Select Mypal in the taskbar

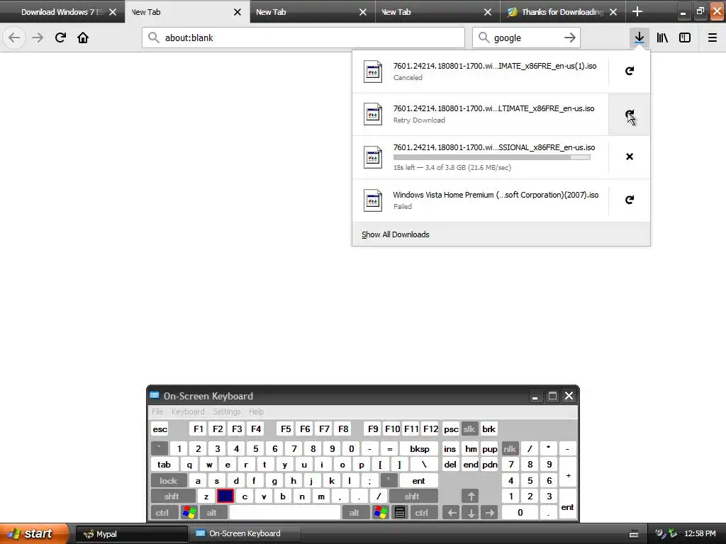[x=131, y=534]
